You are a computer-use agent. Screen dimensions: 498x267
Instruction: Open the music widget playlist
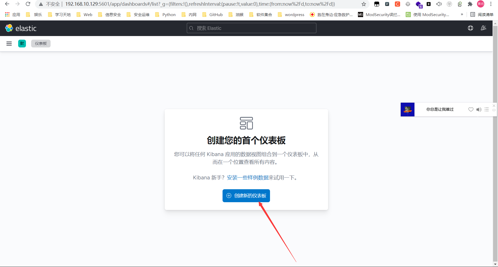pyautogui.click(x=487, y=109)
